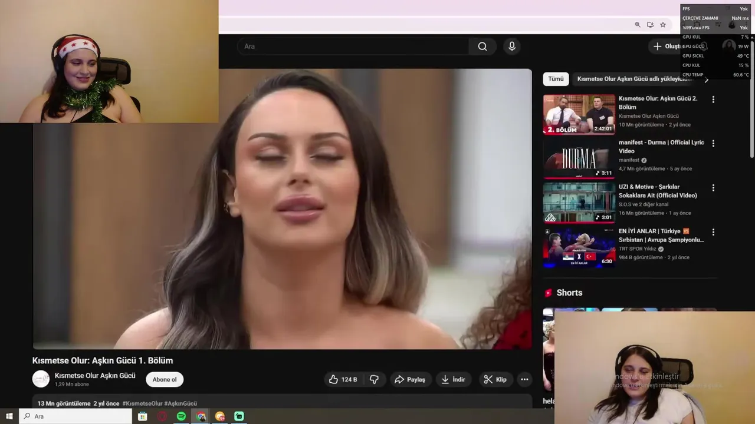The height and width of the screenshot is (424, 755).
Task: Like the video with thumbs up
Action: pyautogui.click(x=343, y=380)
